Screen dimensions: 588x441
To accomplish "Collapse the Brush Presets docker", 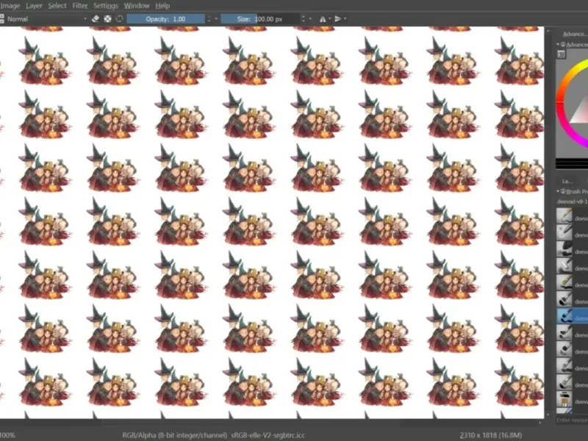I will [558, 191].
